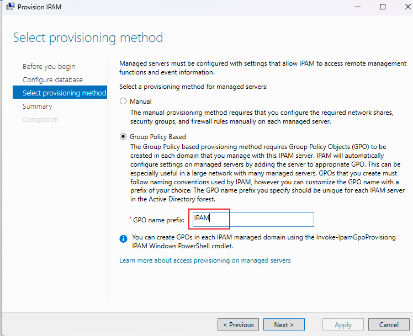Viewport: 413px width, 336px height.
Task: Open Learn more about access provisioning link
Action: 205,260
